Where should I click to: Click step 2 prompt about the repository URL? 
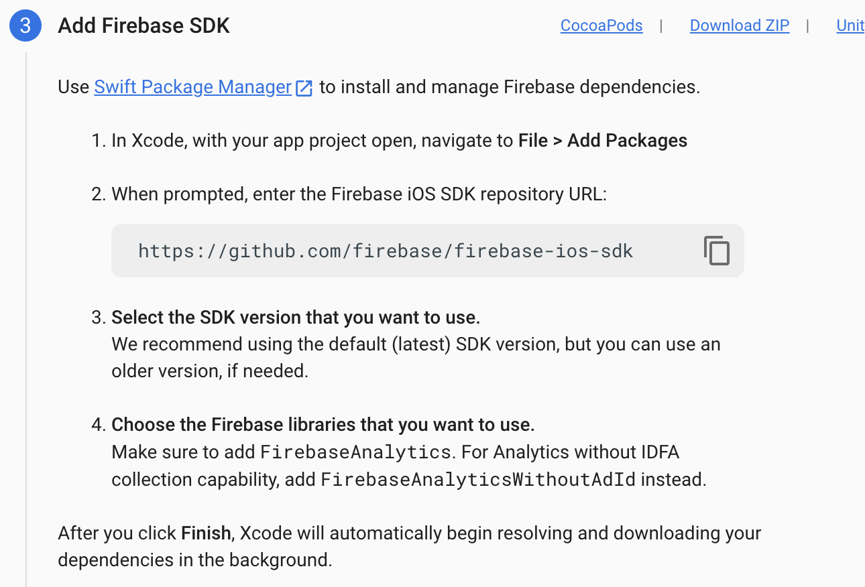pyautogui.click(x=359, y=194)
